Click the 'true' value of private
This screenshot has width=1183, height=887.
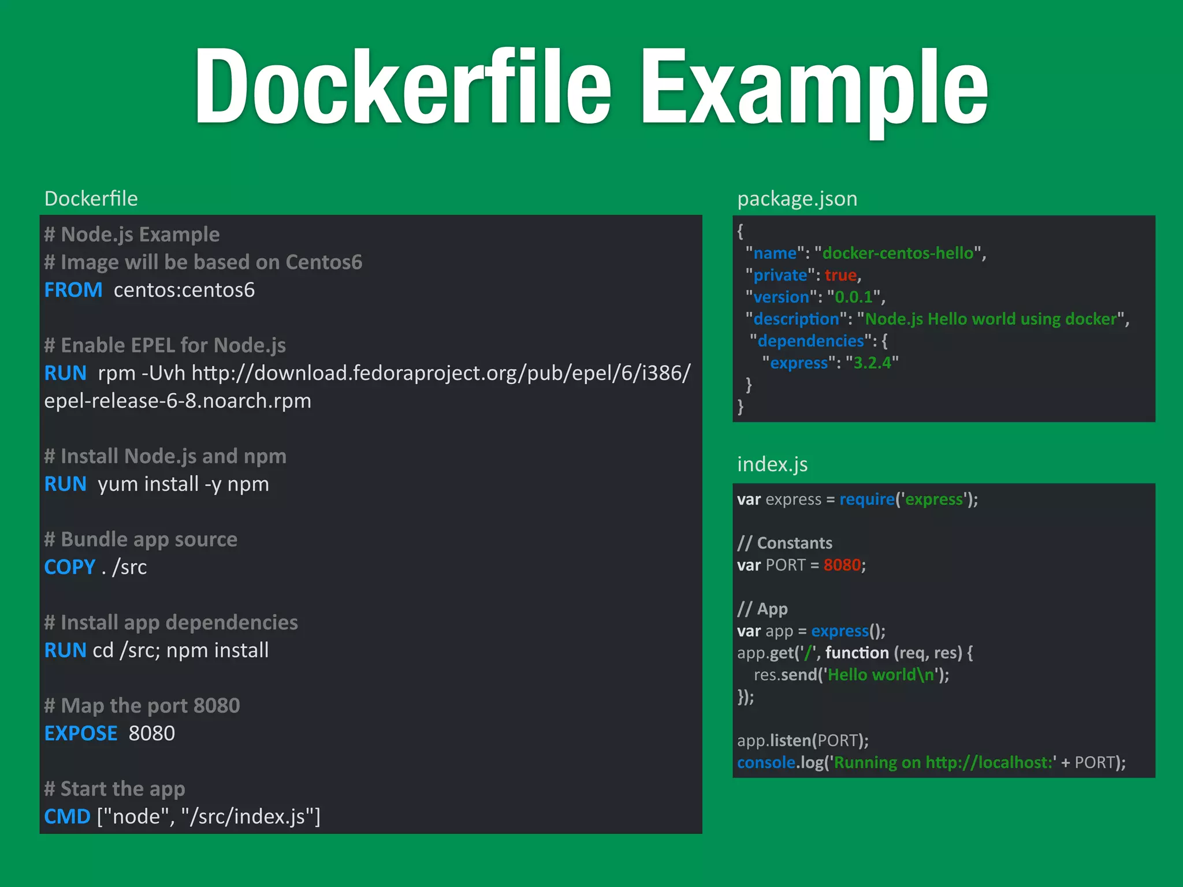[x=840, y=275]
